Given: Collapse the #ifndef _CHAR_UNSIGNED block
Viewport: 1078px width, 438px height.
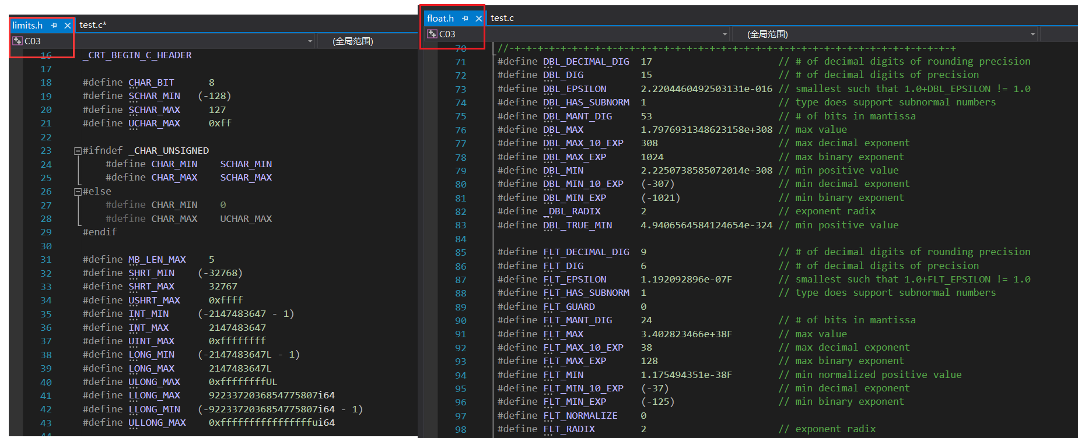Looking at the screenshot, I should pyautogui.click(x=78, y=151).
